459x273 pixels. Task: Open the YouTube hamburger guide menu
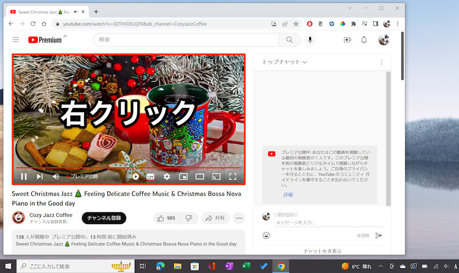tap(15, 40)
